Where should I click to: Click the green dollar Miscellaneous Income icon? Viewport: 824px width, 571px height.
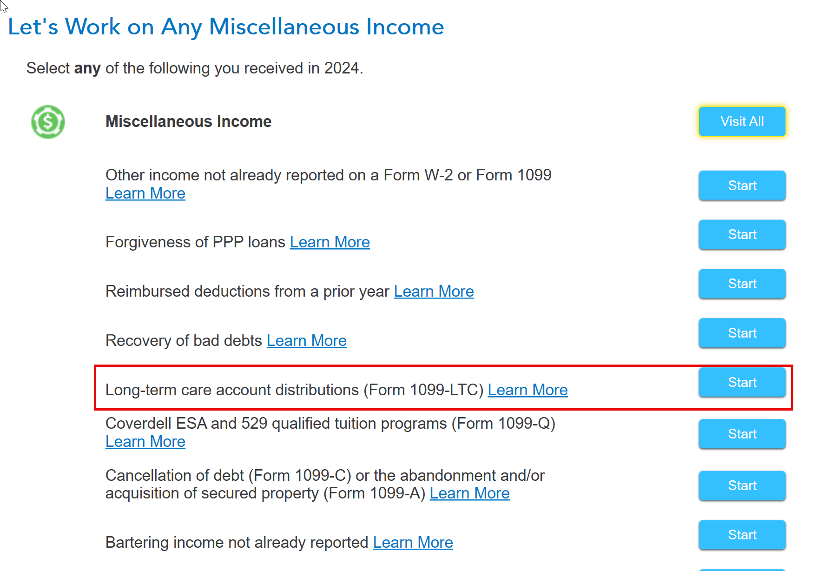coord(48,122)
